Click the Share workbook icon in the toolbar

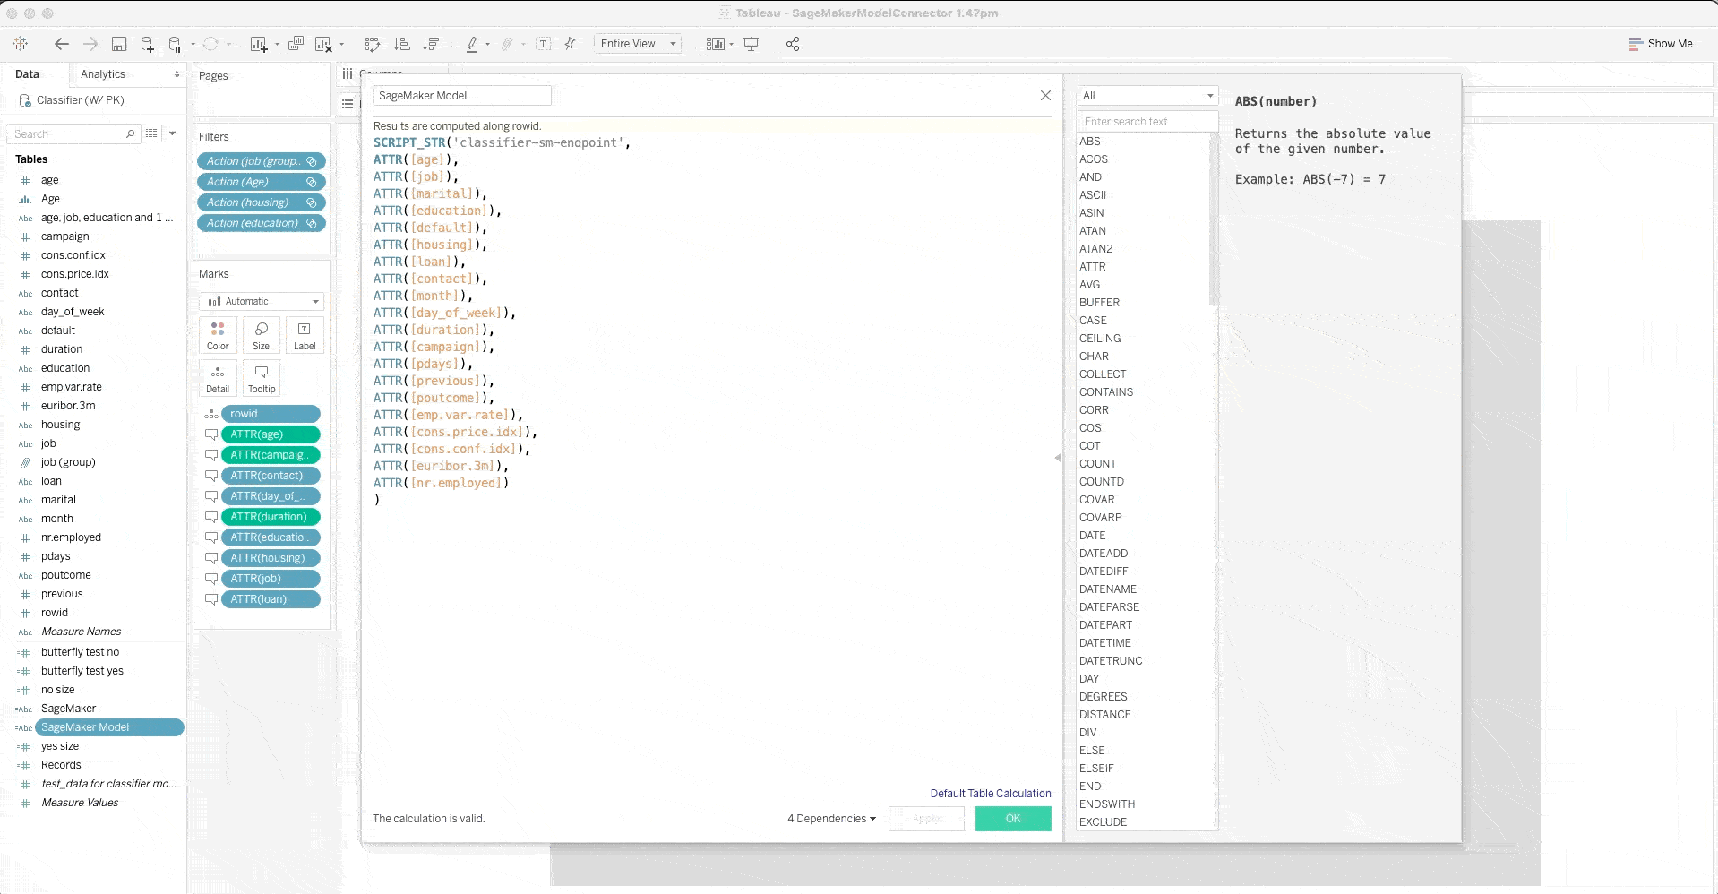(792, 43)
